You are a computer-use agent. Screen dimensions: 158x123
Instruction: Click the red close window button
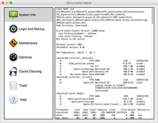tap(3, 3)
